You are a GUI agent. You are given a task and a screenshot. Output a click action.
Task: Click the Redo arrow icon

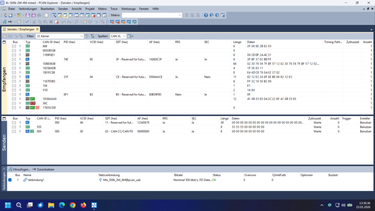tap(69, 22)
